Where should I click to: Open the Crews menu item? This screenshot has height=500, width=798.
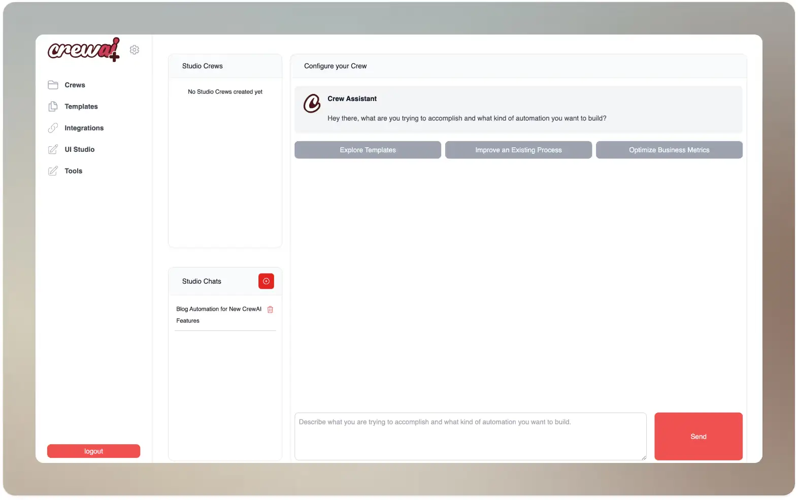pos(75,85)
